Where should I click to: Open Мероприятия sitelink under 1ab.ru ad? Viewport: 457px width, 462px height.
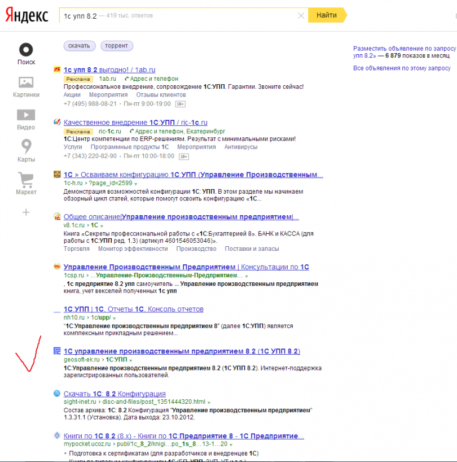[108, 95]
